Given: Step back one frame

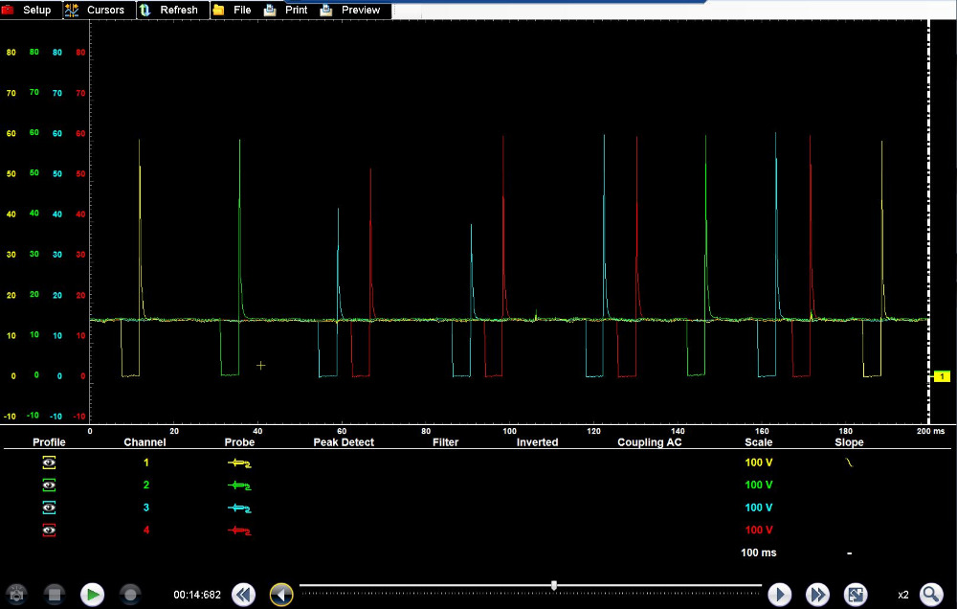Looking at the screenshot, I should (x=280, y=595).
